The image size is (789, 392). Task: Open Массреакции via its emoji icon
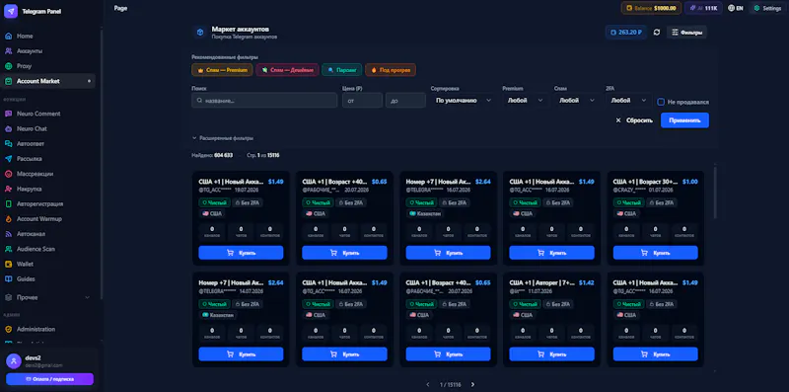coord(8,174)
